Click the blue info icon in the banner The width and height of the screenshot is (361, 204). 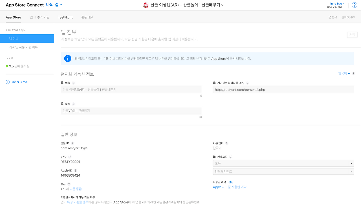click(x=68, y=58)
